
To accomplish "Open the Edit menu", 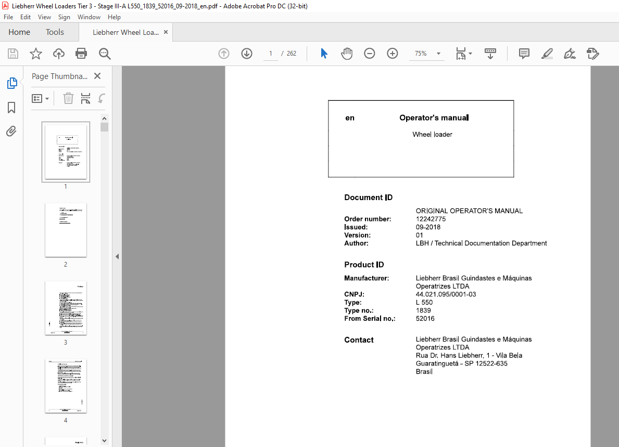I will click(x=26, y=17).
